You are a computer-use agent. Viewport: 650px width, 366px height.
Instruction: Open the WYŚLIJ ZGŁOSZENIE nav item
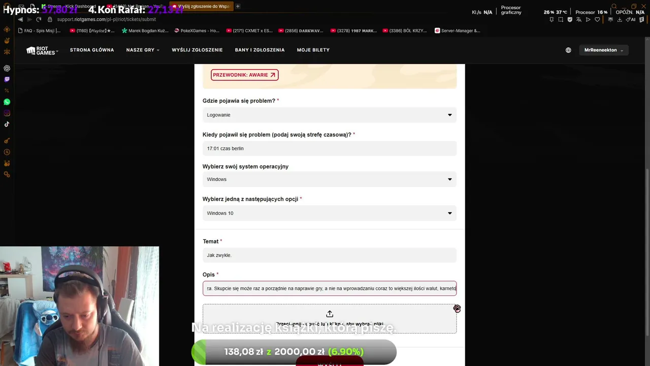pyautogui.click(x=197, y=50)
